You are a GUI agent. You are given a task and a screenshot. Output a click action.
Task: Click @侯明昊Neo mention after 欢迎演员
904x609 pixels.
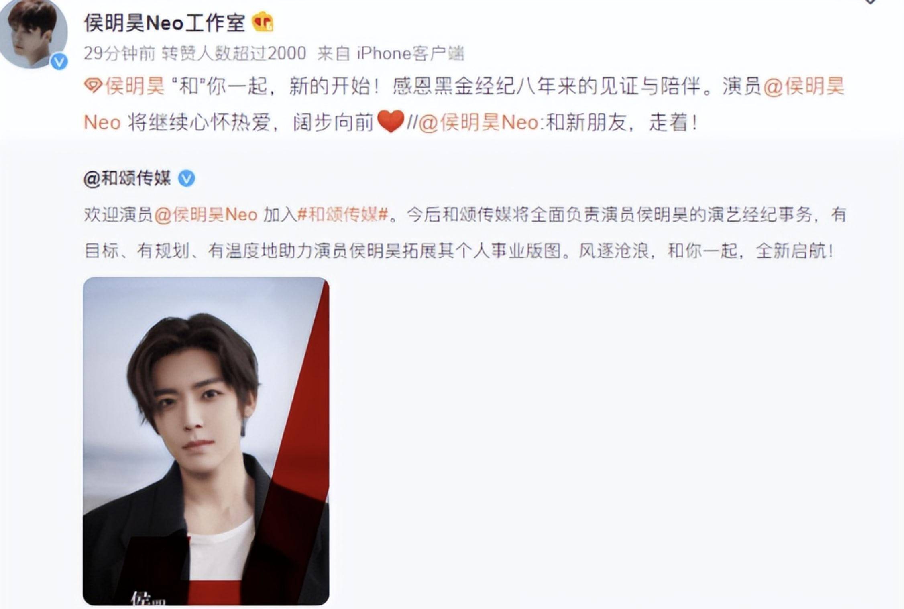coord(206,215)
